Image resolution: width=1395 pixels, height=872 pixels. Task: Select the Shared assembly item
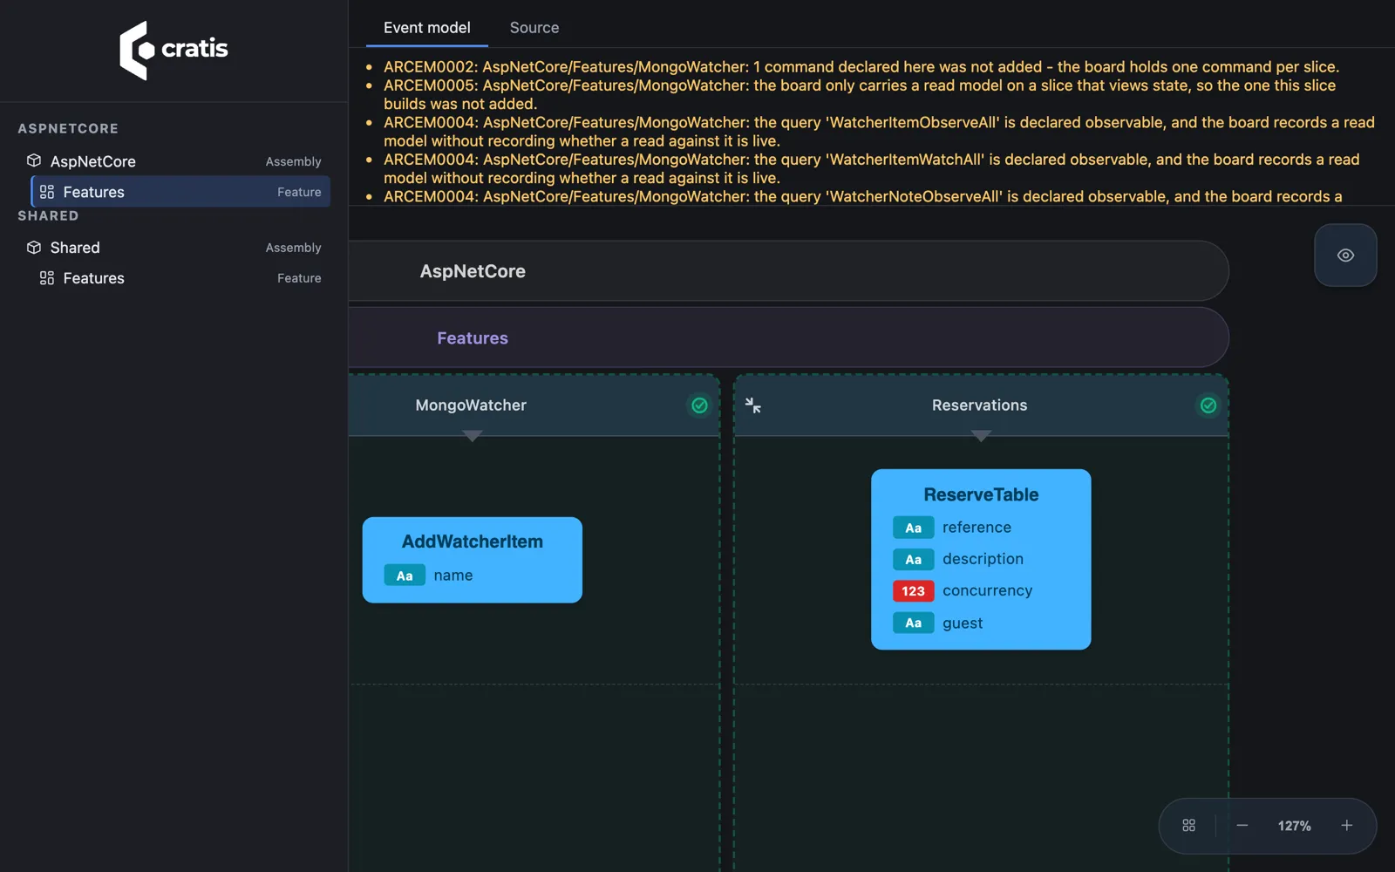click(x=174, y=248)
